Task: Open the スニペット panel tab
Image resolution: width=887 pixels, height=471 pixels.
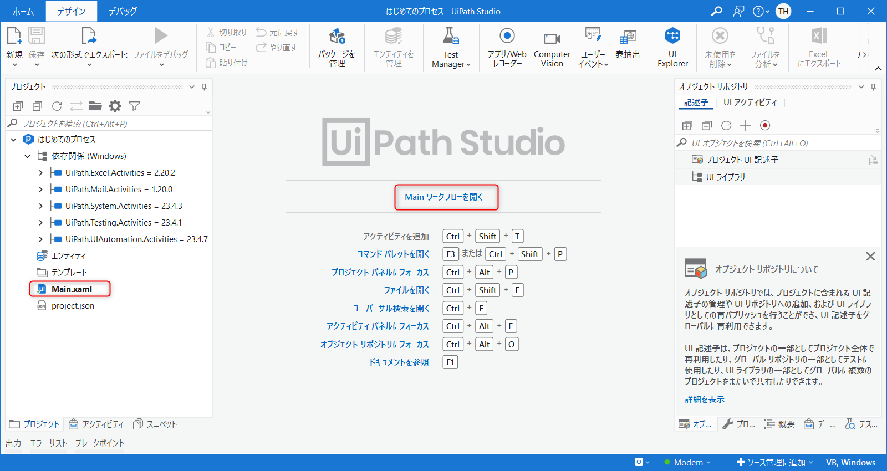Action: (x=155, y=424)
